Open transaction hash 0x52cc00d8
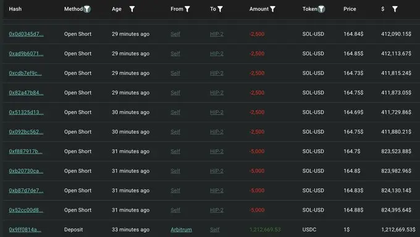The height and width of the screenshot is (237, 420). [x=26, y=210]
